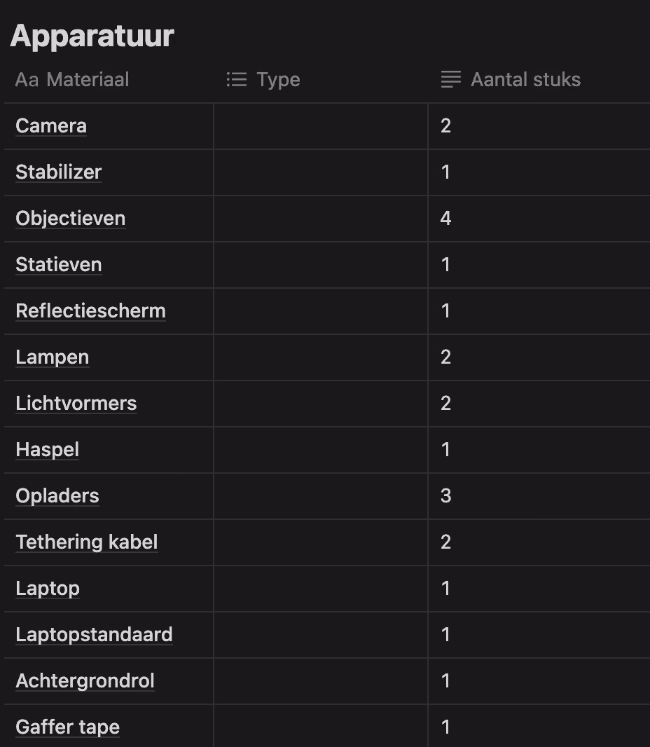The image size is (650, 747).
Task: Open the Stabilizer entry
Action: [x=59, y=172]
